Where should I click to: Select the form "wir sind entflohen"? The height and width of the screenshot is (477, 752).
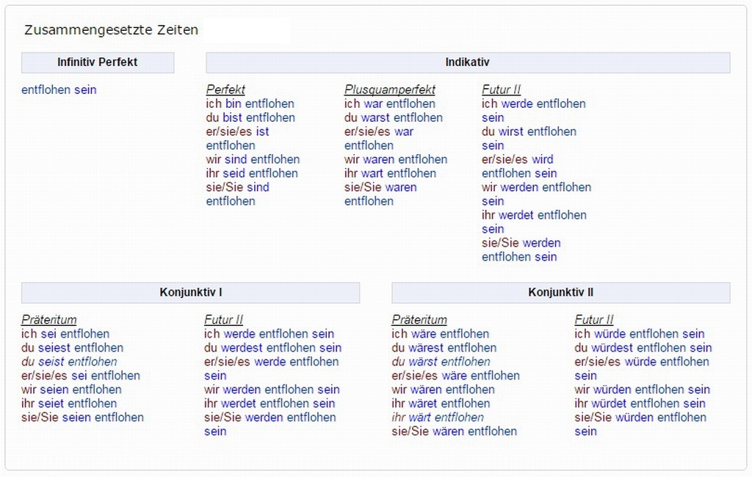[253, 159]
